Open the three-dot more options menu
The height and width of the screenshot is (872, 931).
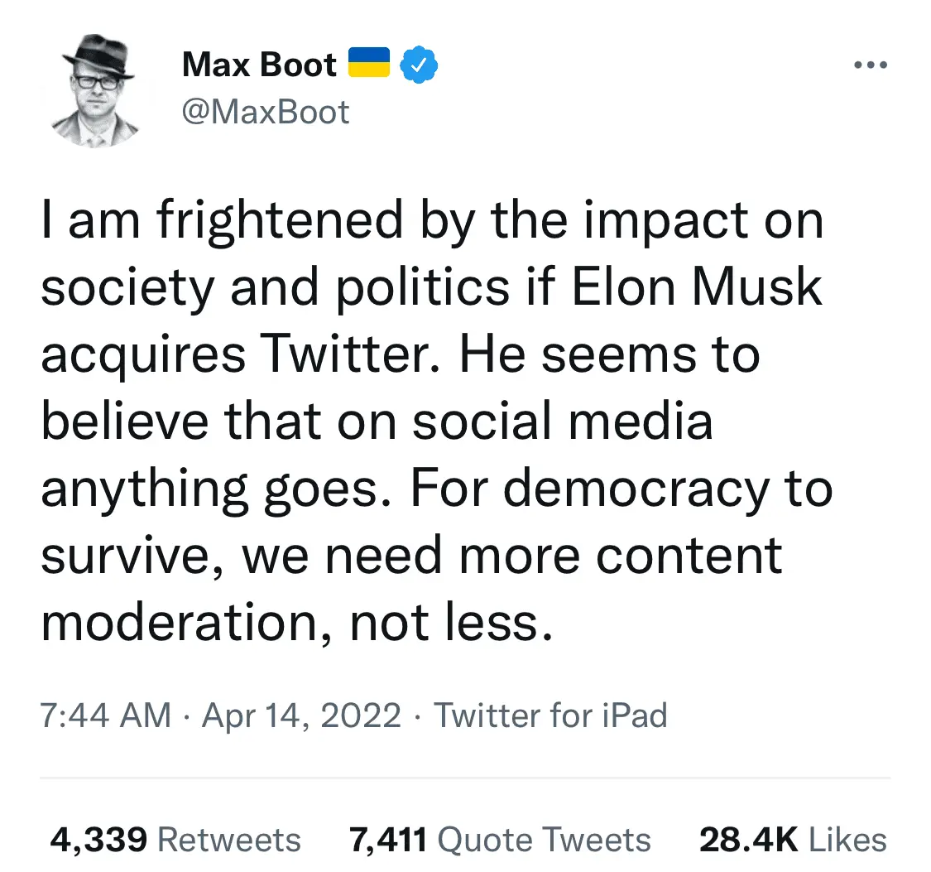click(x=870, y=65)
